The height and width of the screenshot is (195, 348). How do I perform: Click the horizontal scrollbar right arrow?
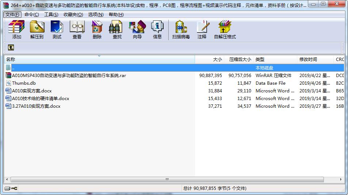click(x=341, y=179)
